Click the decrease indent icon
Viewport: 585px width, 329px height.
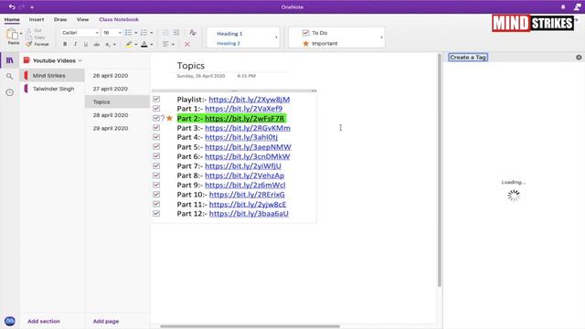[165, 33]
